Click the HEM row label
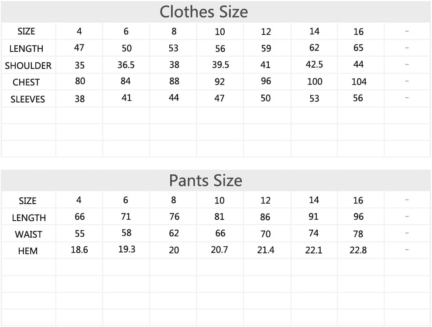 pyautogui.click(x=28, y=251)
